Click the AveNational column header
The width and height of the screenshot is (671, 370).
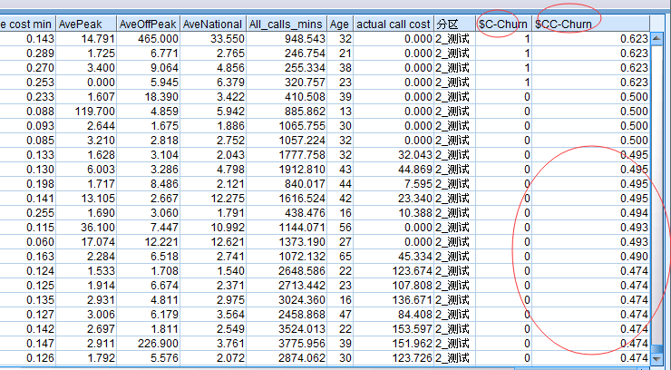click(210, 23)
